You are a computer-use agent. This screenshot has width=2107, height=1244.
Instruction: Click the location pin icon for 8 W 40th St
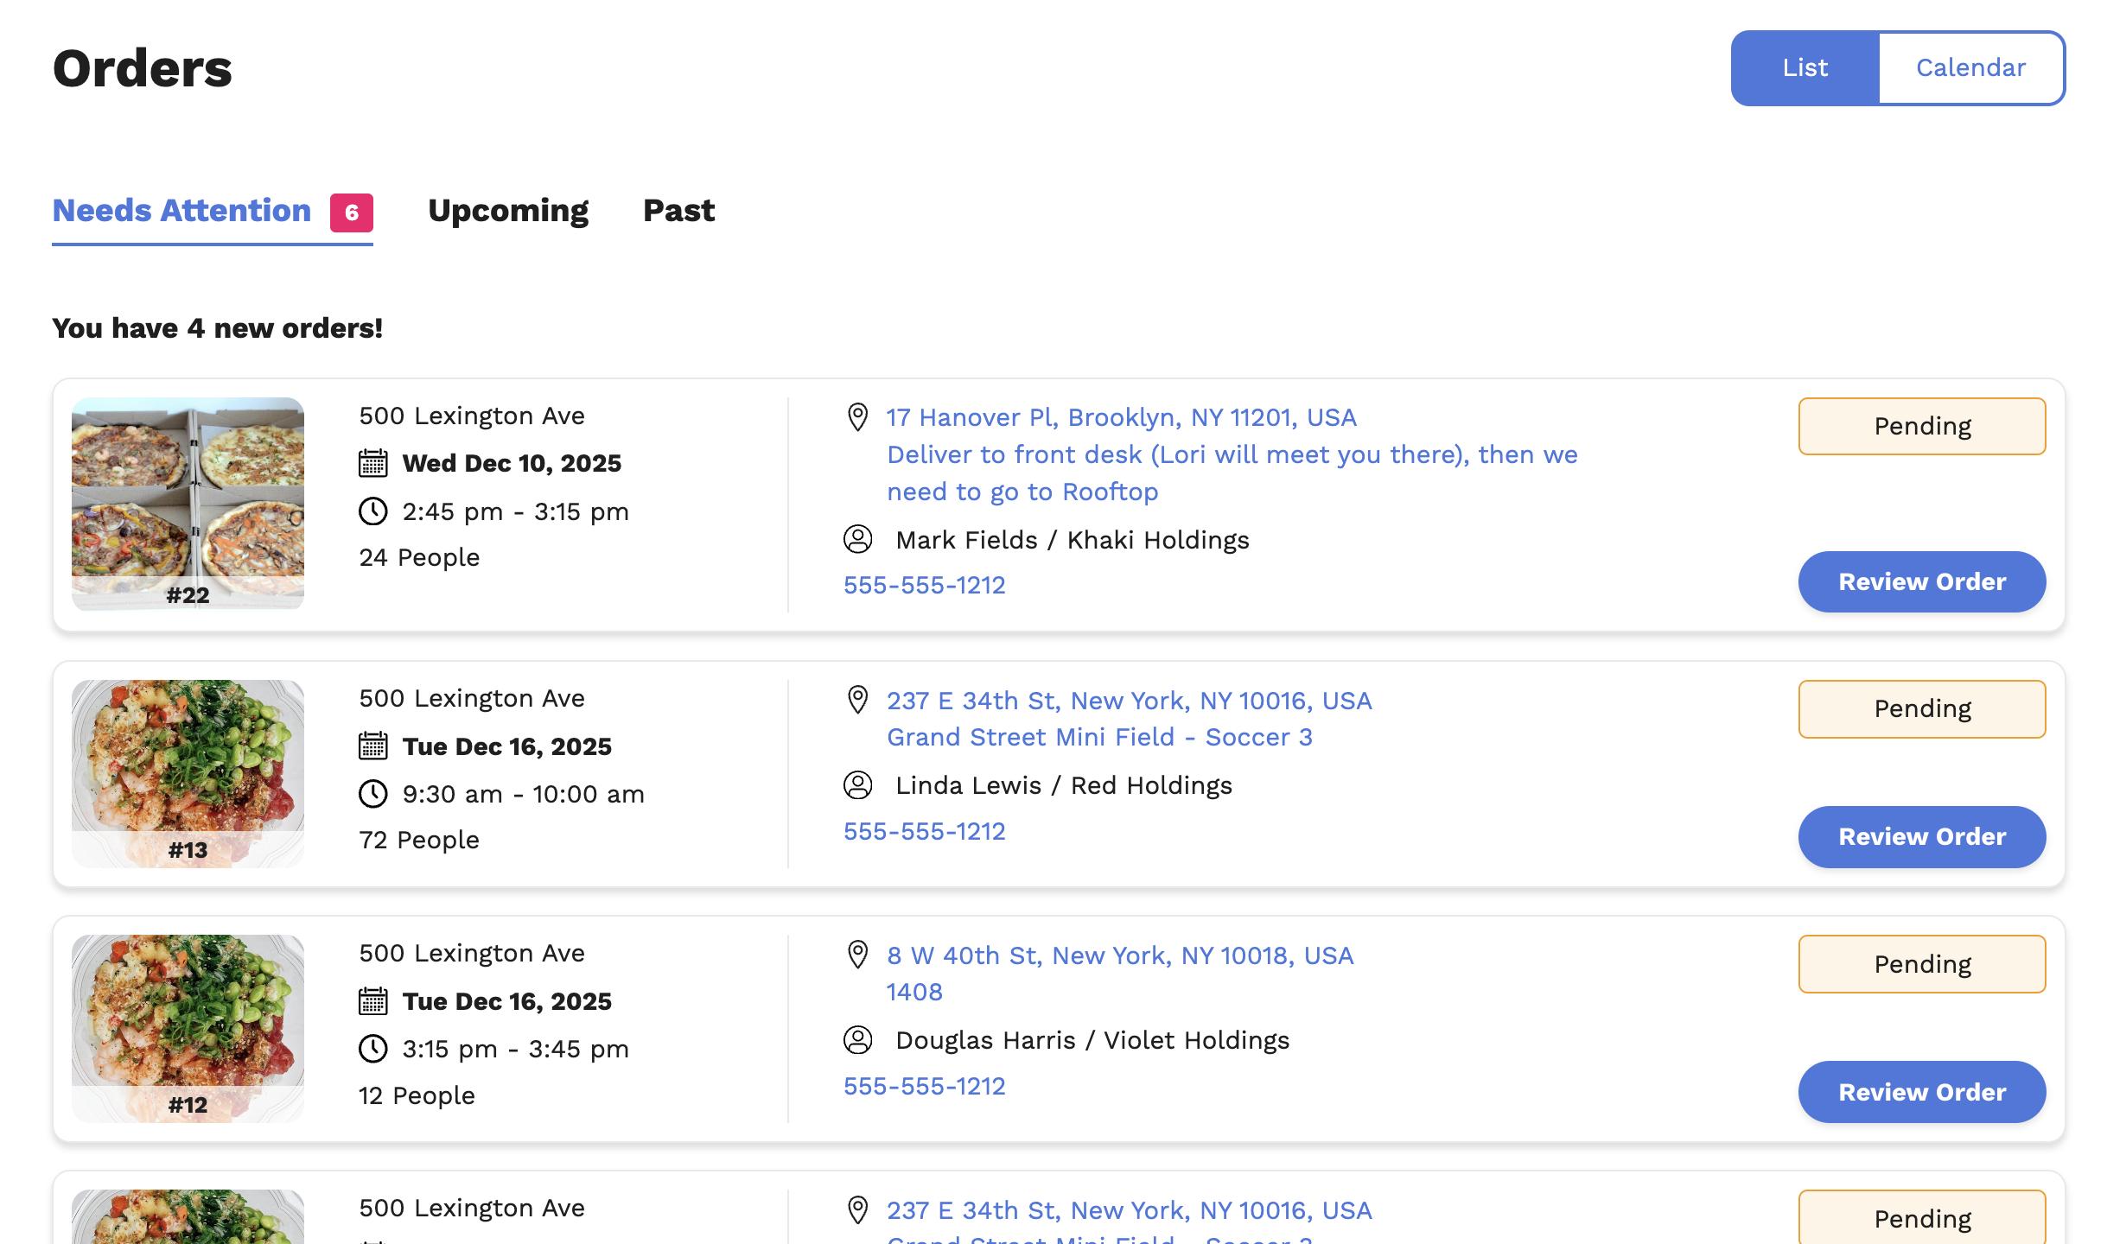click(856, 955)
